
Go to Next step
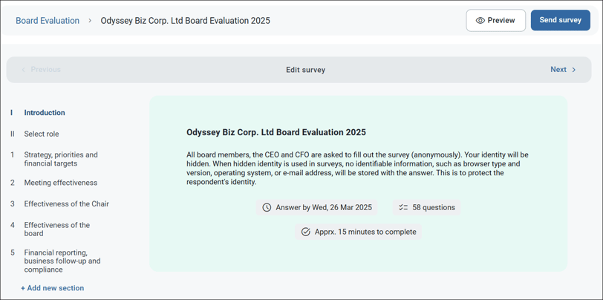tap(563, 70)
